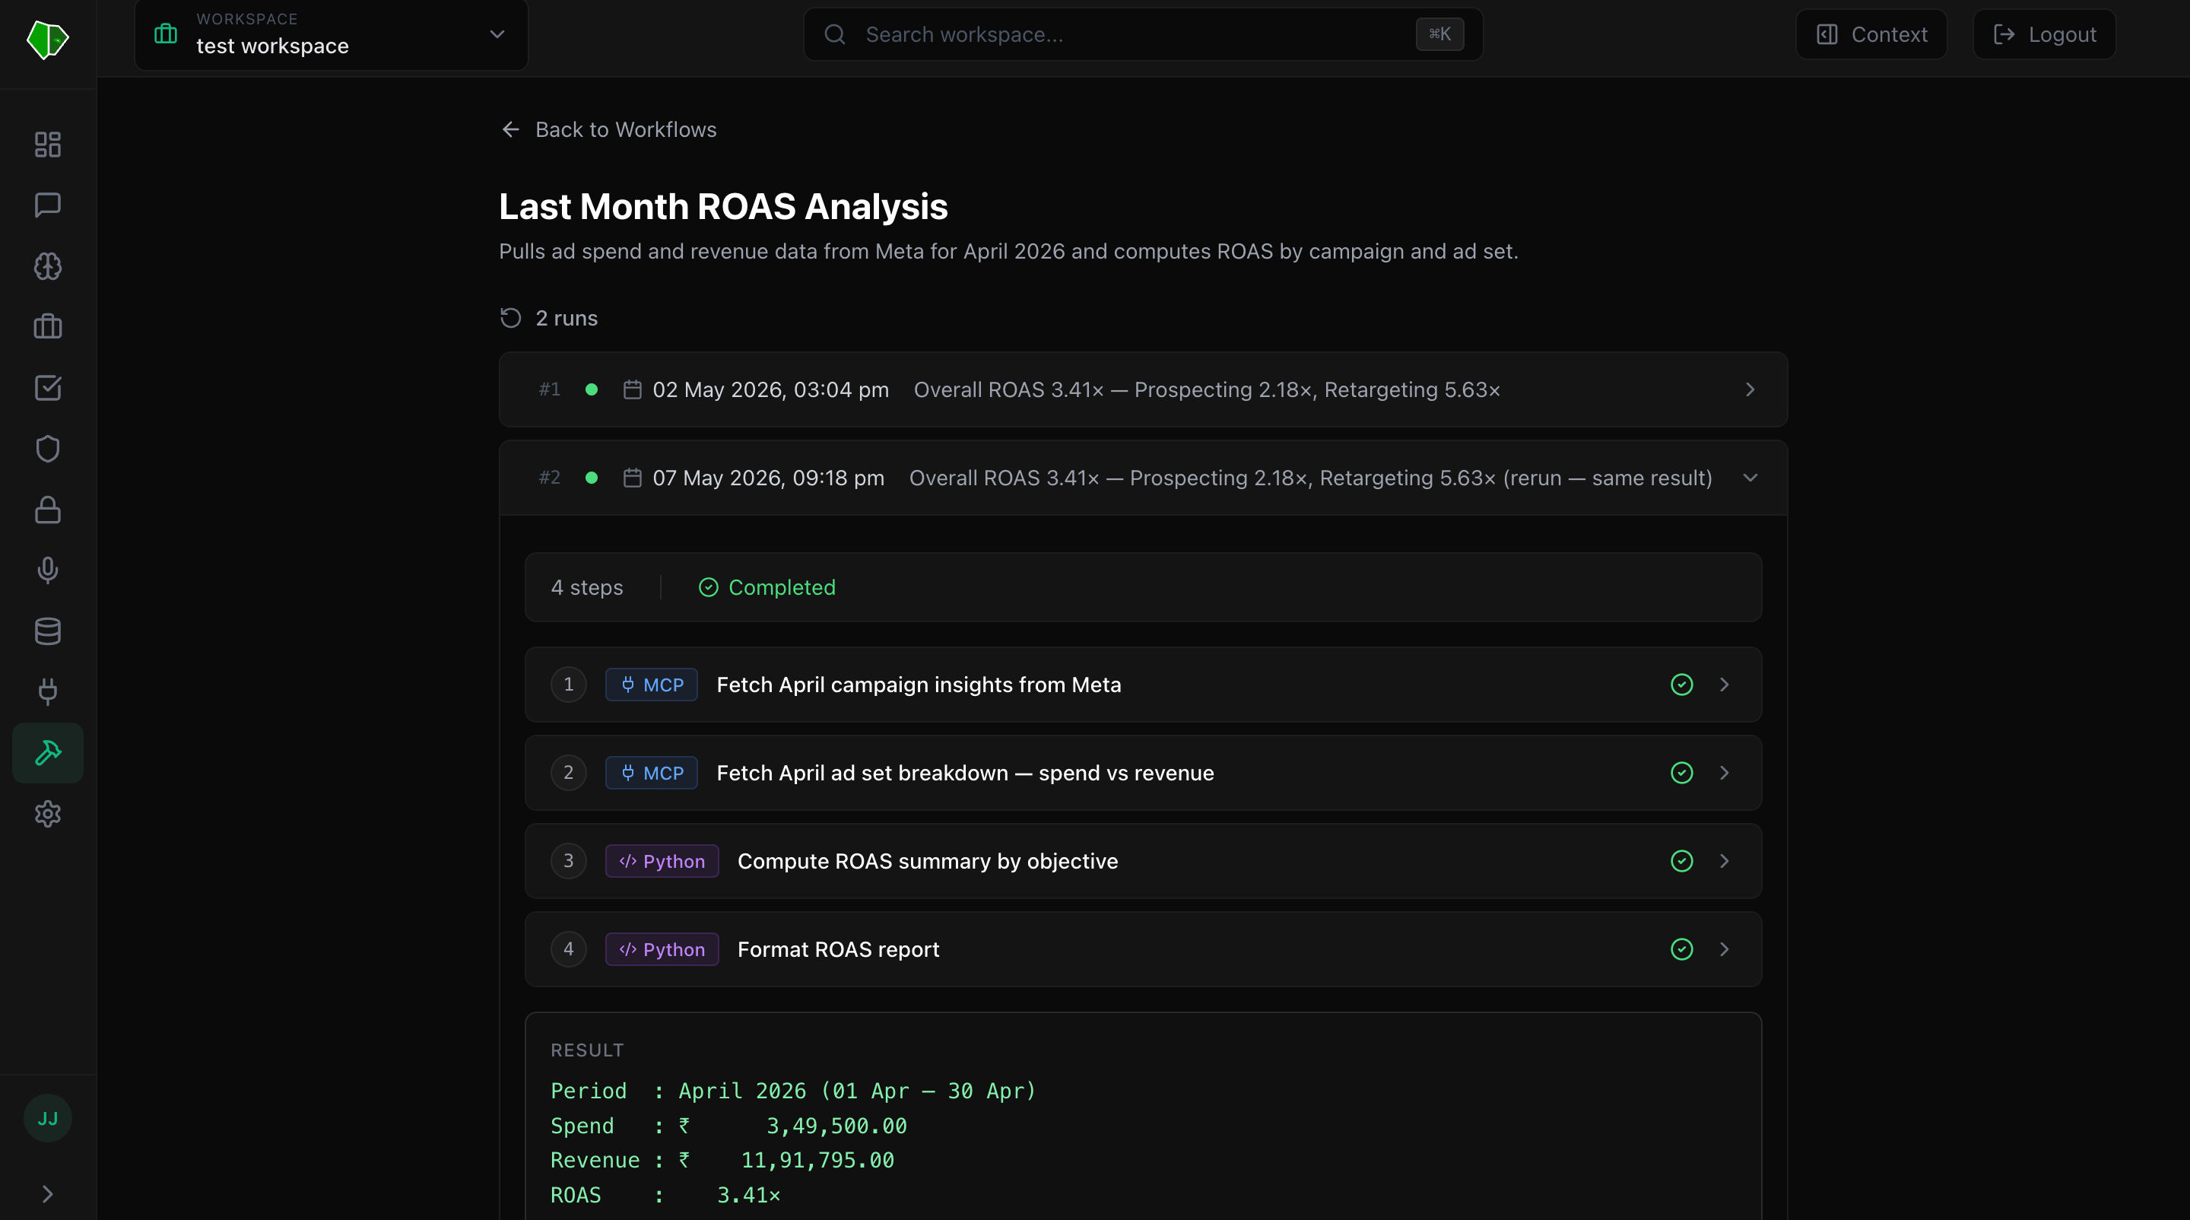Click the success check on step 4
Screen dimensions: 2190x1220
(x=1681, y=950)
